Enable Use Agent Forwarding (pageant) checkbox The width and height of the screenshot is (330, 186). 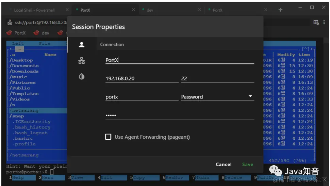[108, 137]
